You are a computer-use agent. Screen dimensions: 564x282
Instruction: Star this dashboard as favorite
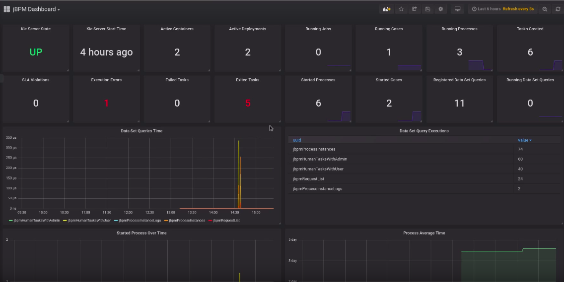tap(401, 9)
